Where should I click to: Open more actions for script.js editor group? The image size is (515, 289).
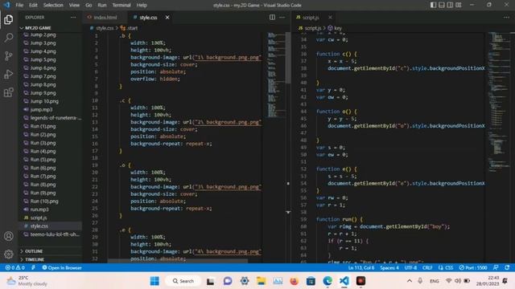pos(506,18)
